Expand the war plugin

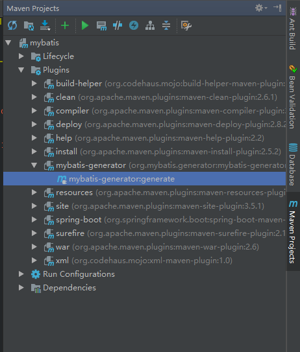click(x=34, y=247)
